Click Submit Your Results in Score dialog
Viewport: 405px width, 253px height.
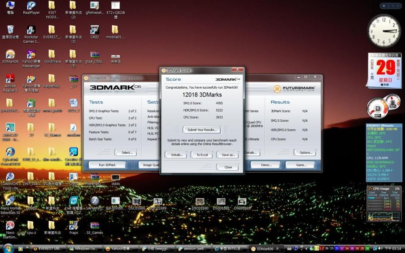coord(202,130)
